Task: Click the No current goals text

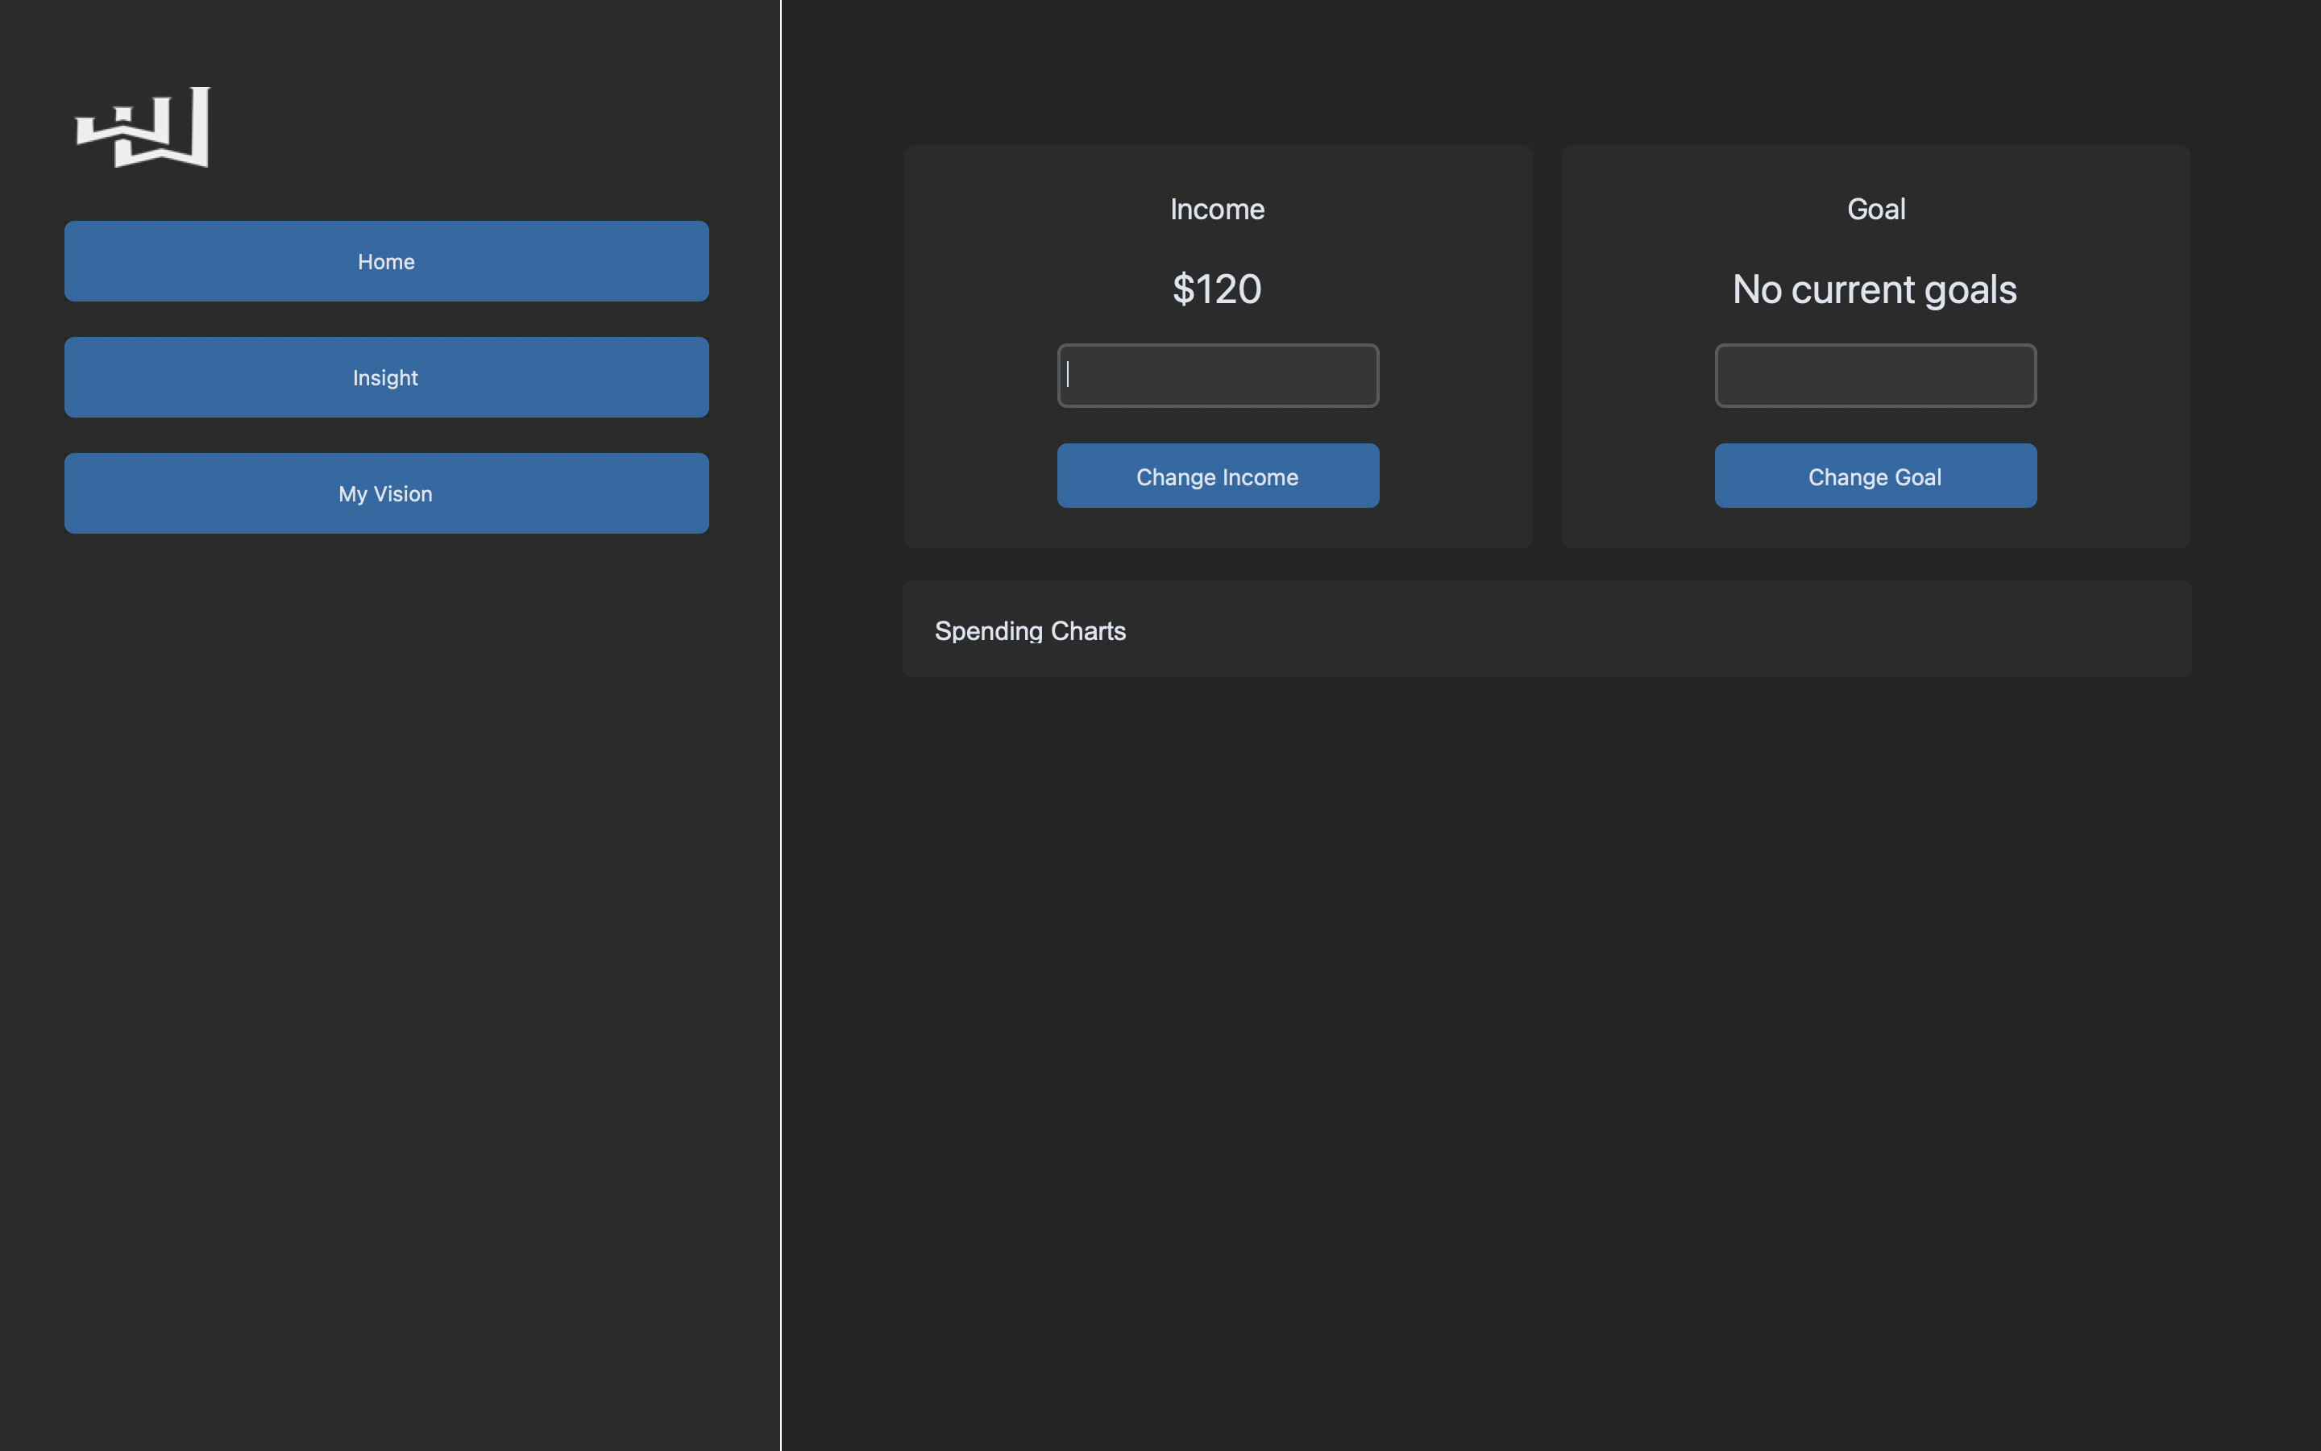Action: pos(1874,289)
